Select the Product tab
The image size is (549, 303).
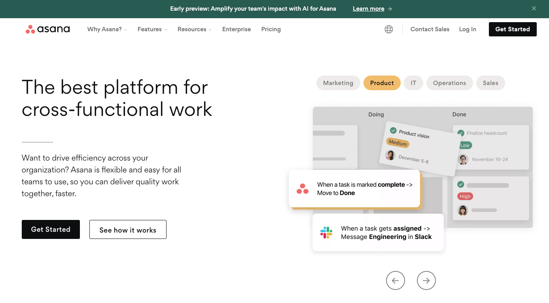click(x=382, y=83)
